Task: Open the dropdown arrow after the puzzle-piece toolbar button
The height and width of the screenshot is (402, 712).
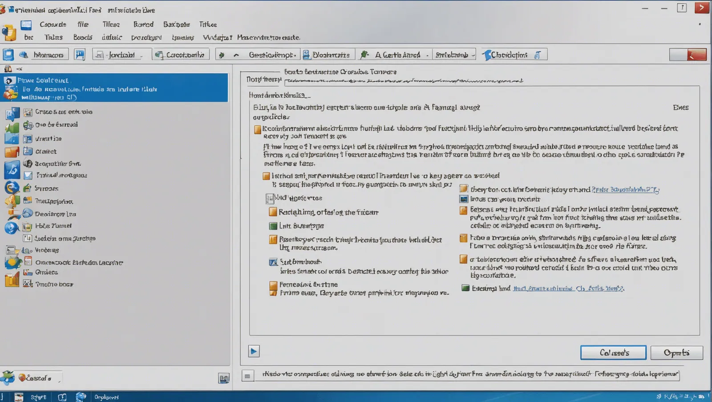Action: (x=427, y=56)
